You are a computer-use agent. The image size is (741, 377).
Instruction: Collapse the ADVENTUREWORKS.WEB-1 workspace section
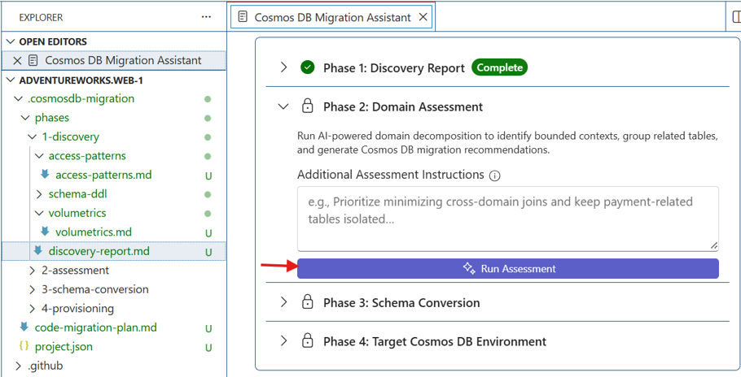point(11,80)
